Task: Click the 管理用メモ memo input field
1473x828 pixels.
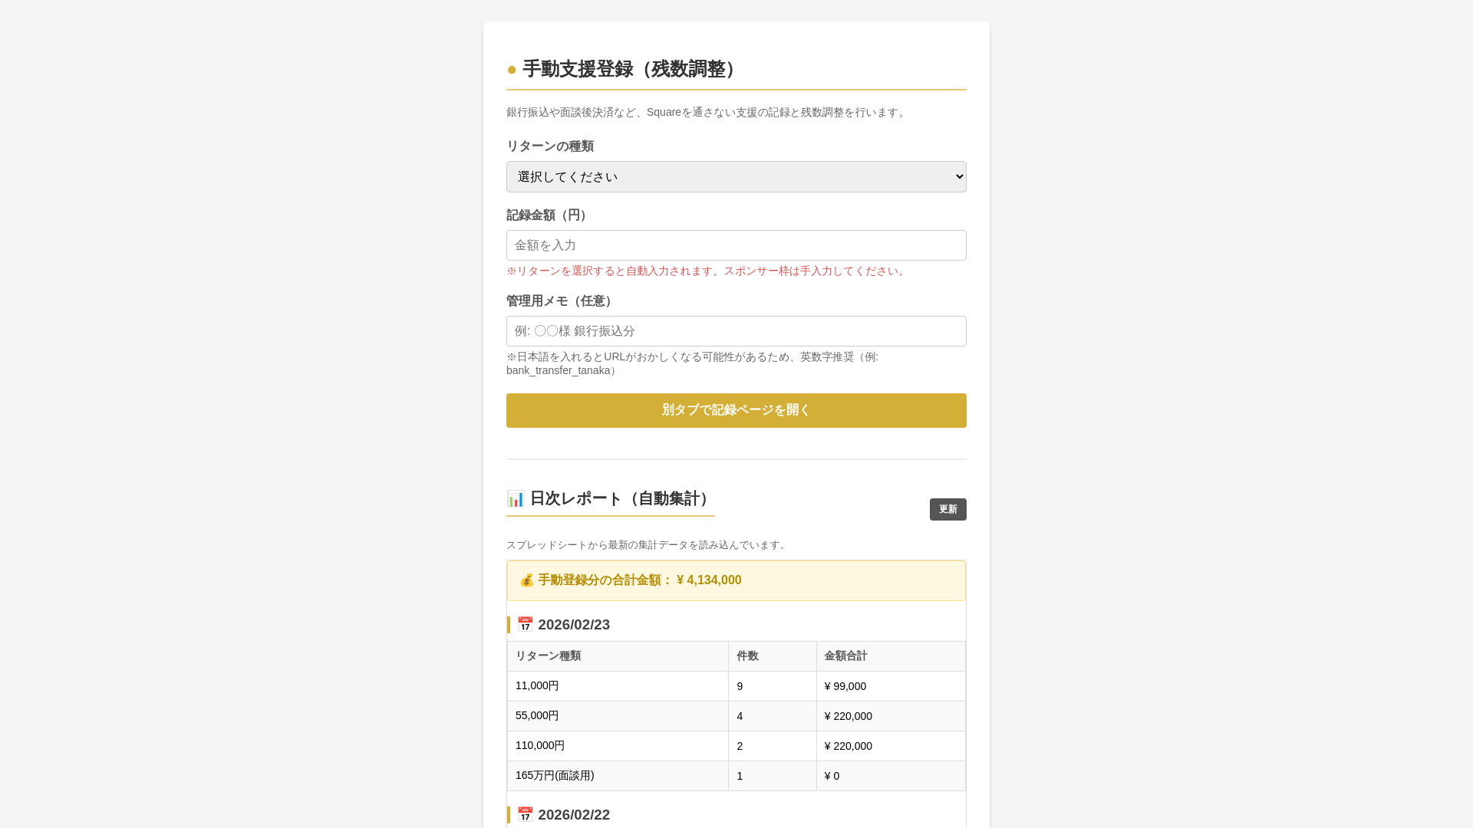Action: pos(736,331)
